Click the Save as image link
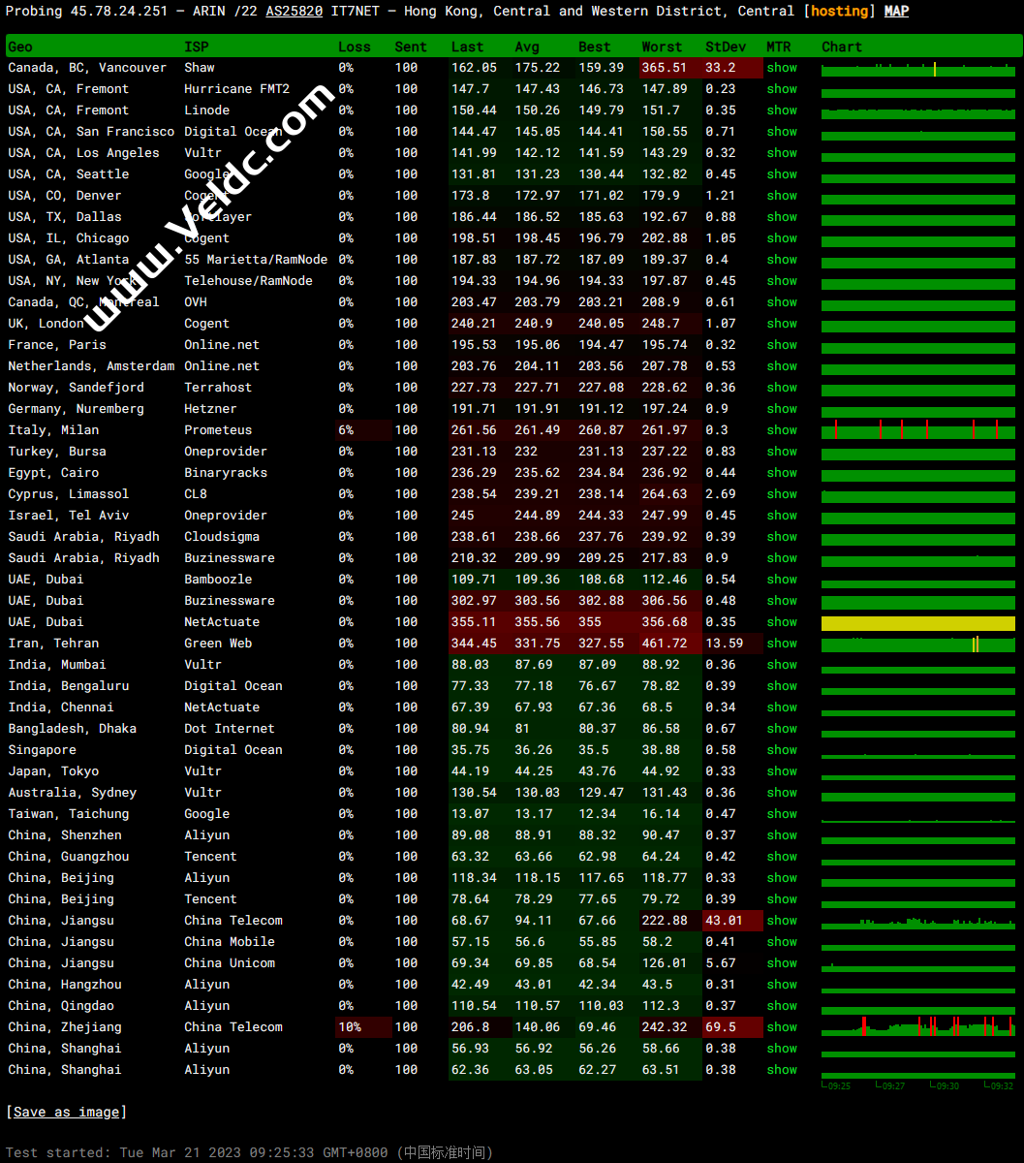 [66, 1112]
